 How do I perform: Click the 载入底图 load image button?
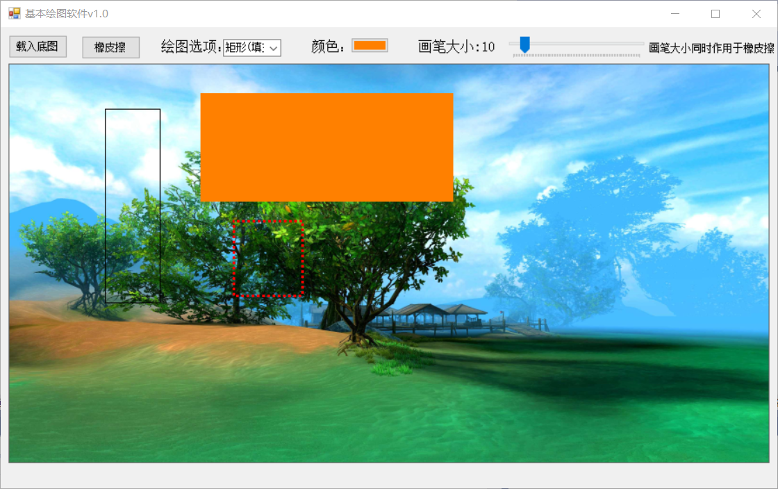pos(38,46)
